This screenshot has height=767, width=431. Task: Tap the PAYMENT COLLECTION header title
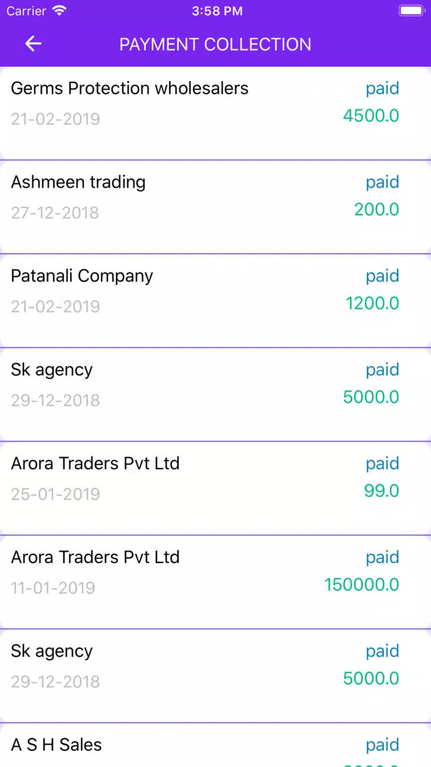pyautogui.click(x=216, y=45)
